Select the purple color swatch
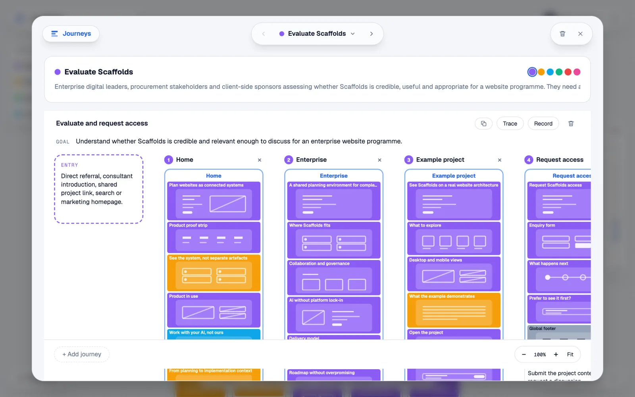Screen dimensions: 635x397 (x=532, y=72)
